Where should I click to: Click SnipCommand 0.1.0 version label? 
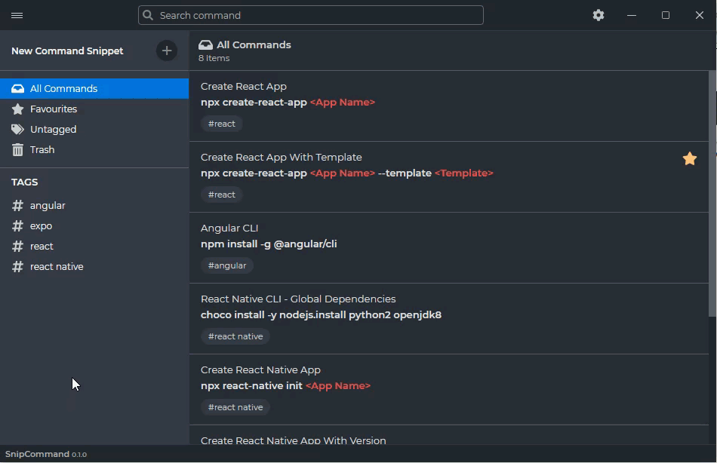point(46,454)
